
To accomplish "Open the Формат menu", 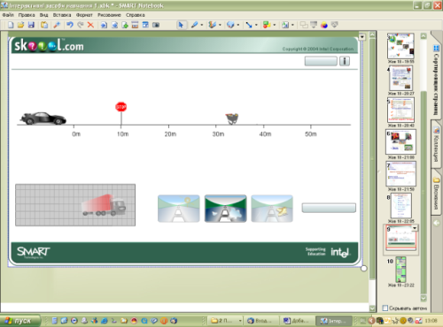I will pos(84,15).
